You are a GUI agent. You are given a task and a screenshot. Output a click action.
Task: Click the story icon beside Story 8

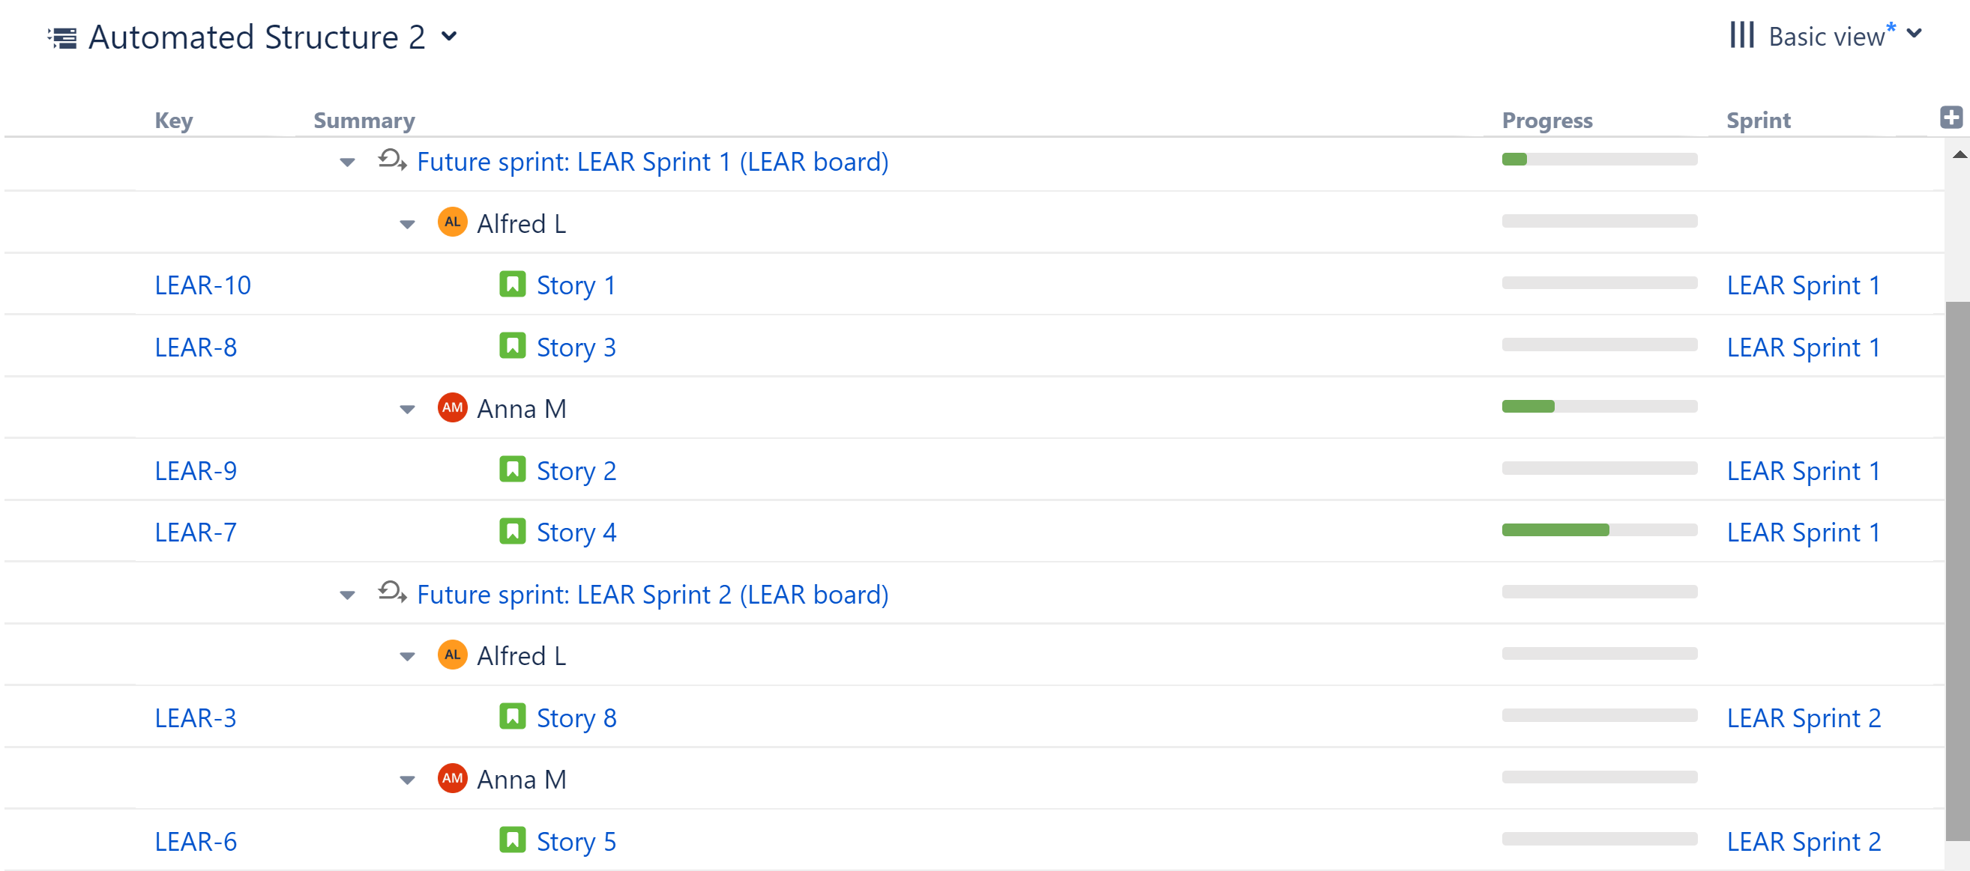[x=512, y=717]
